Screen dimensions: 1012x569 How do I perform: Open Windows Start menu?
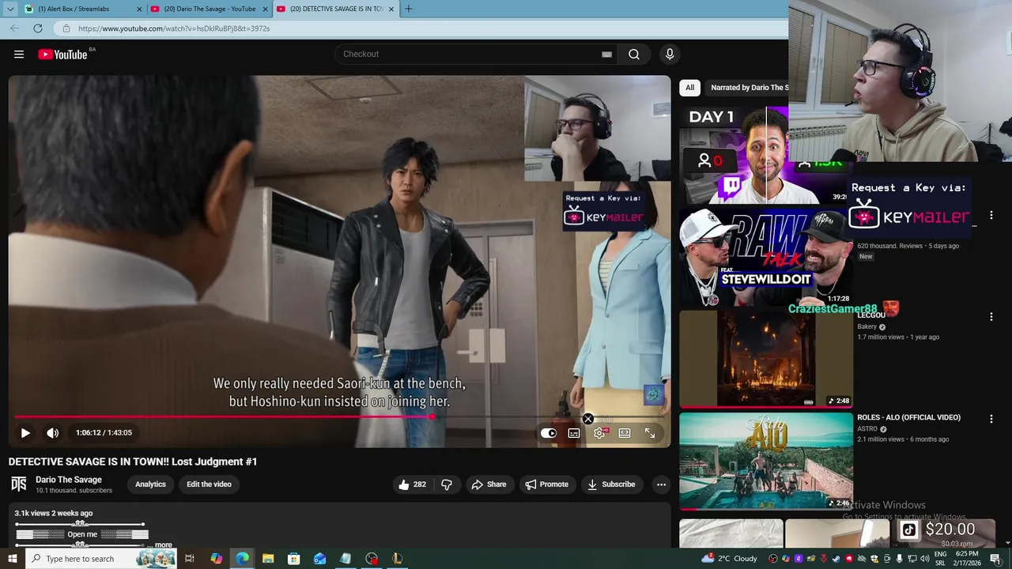click(12, 559)
